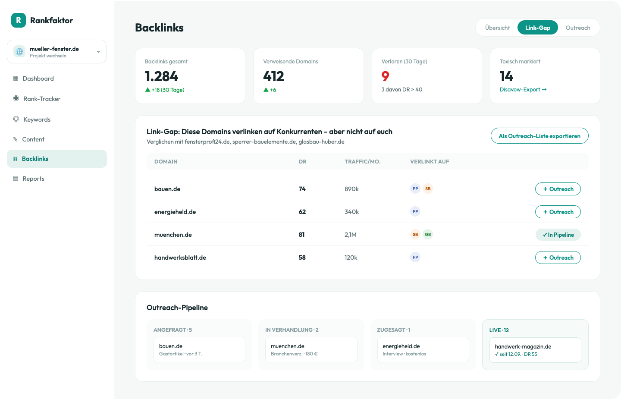
Task: Click the Verweisende Domains 412 value
Action: [x=274, y=76]
